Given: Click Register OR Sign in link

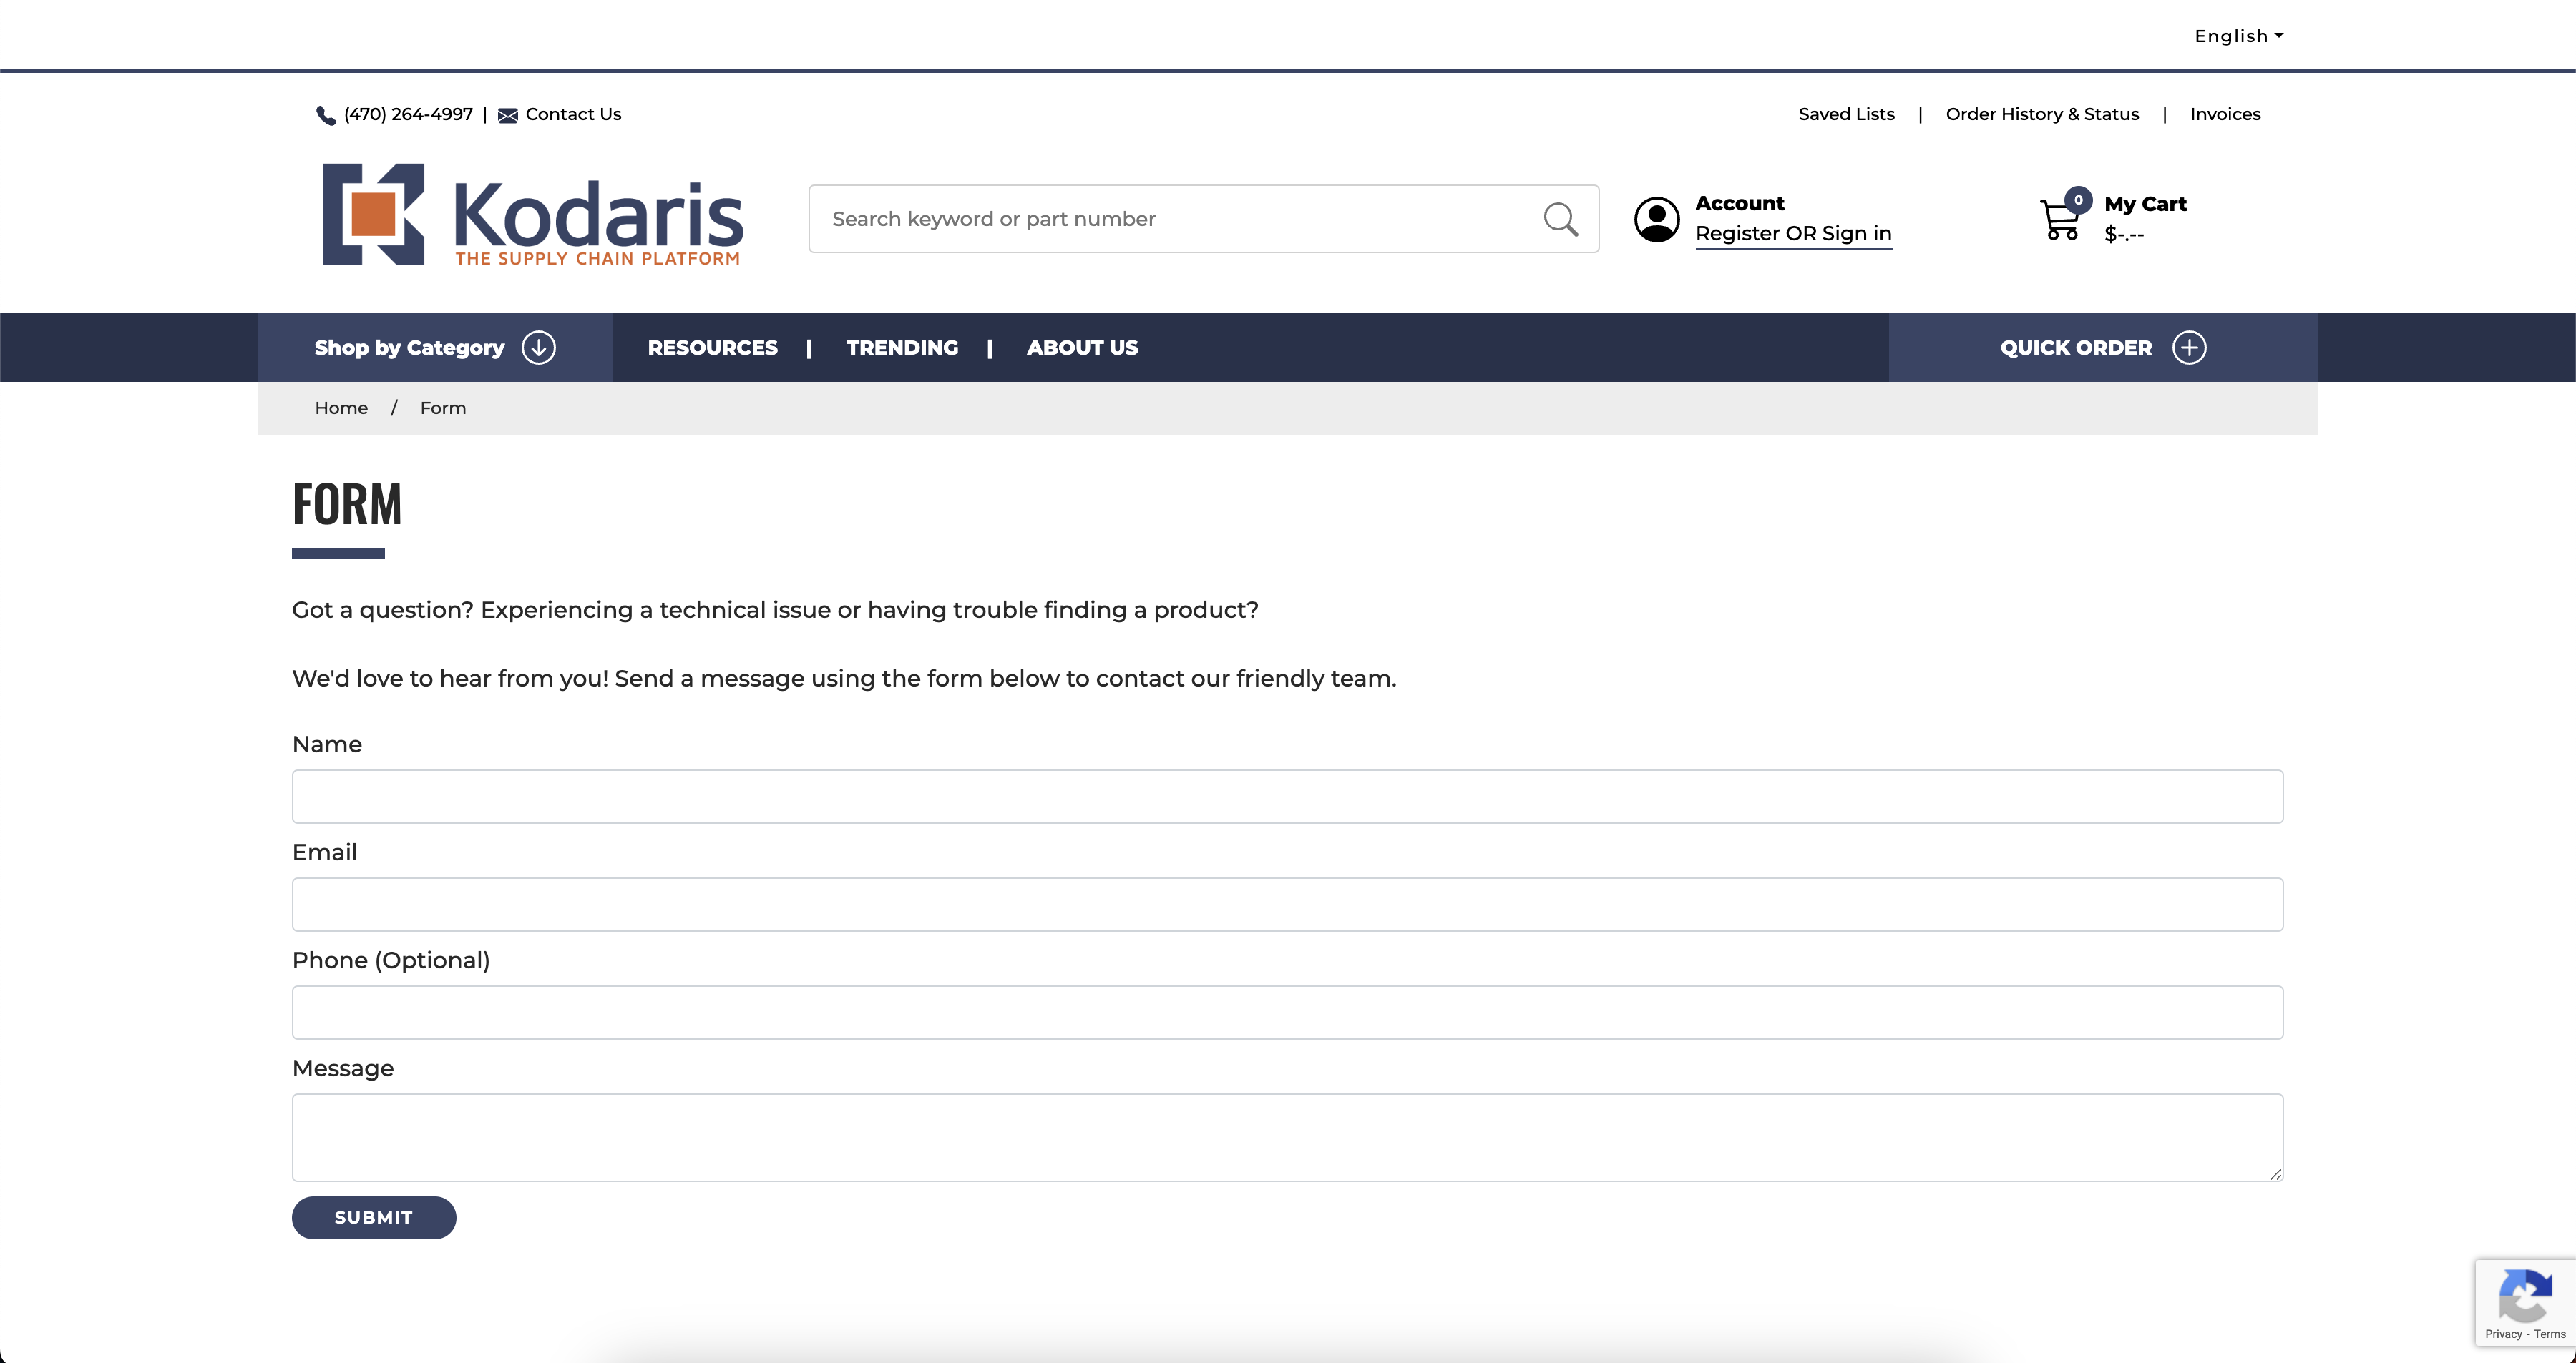Looking at the screenshot, I should coord(1793,233).
